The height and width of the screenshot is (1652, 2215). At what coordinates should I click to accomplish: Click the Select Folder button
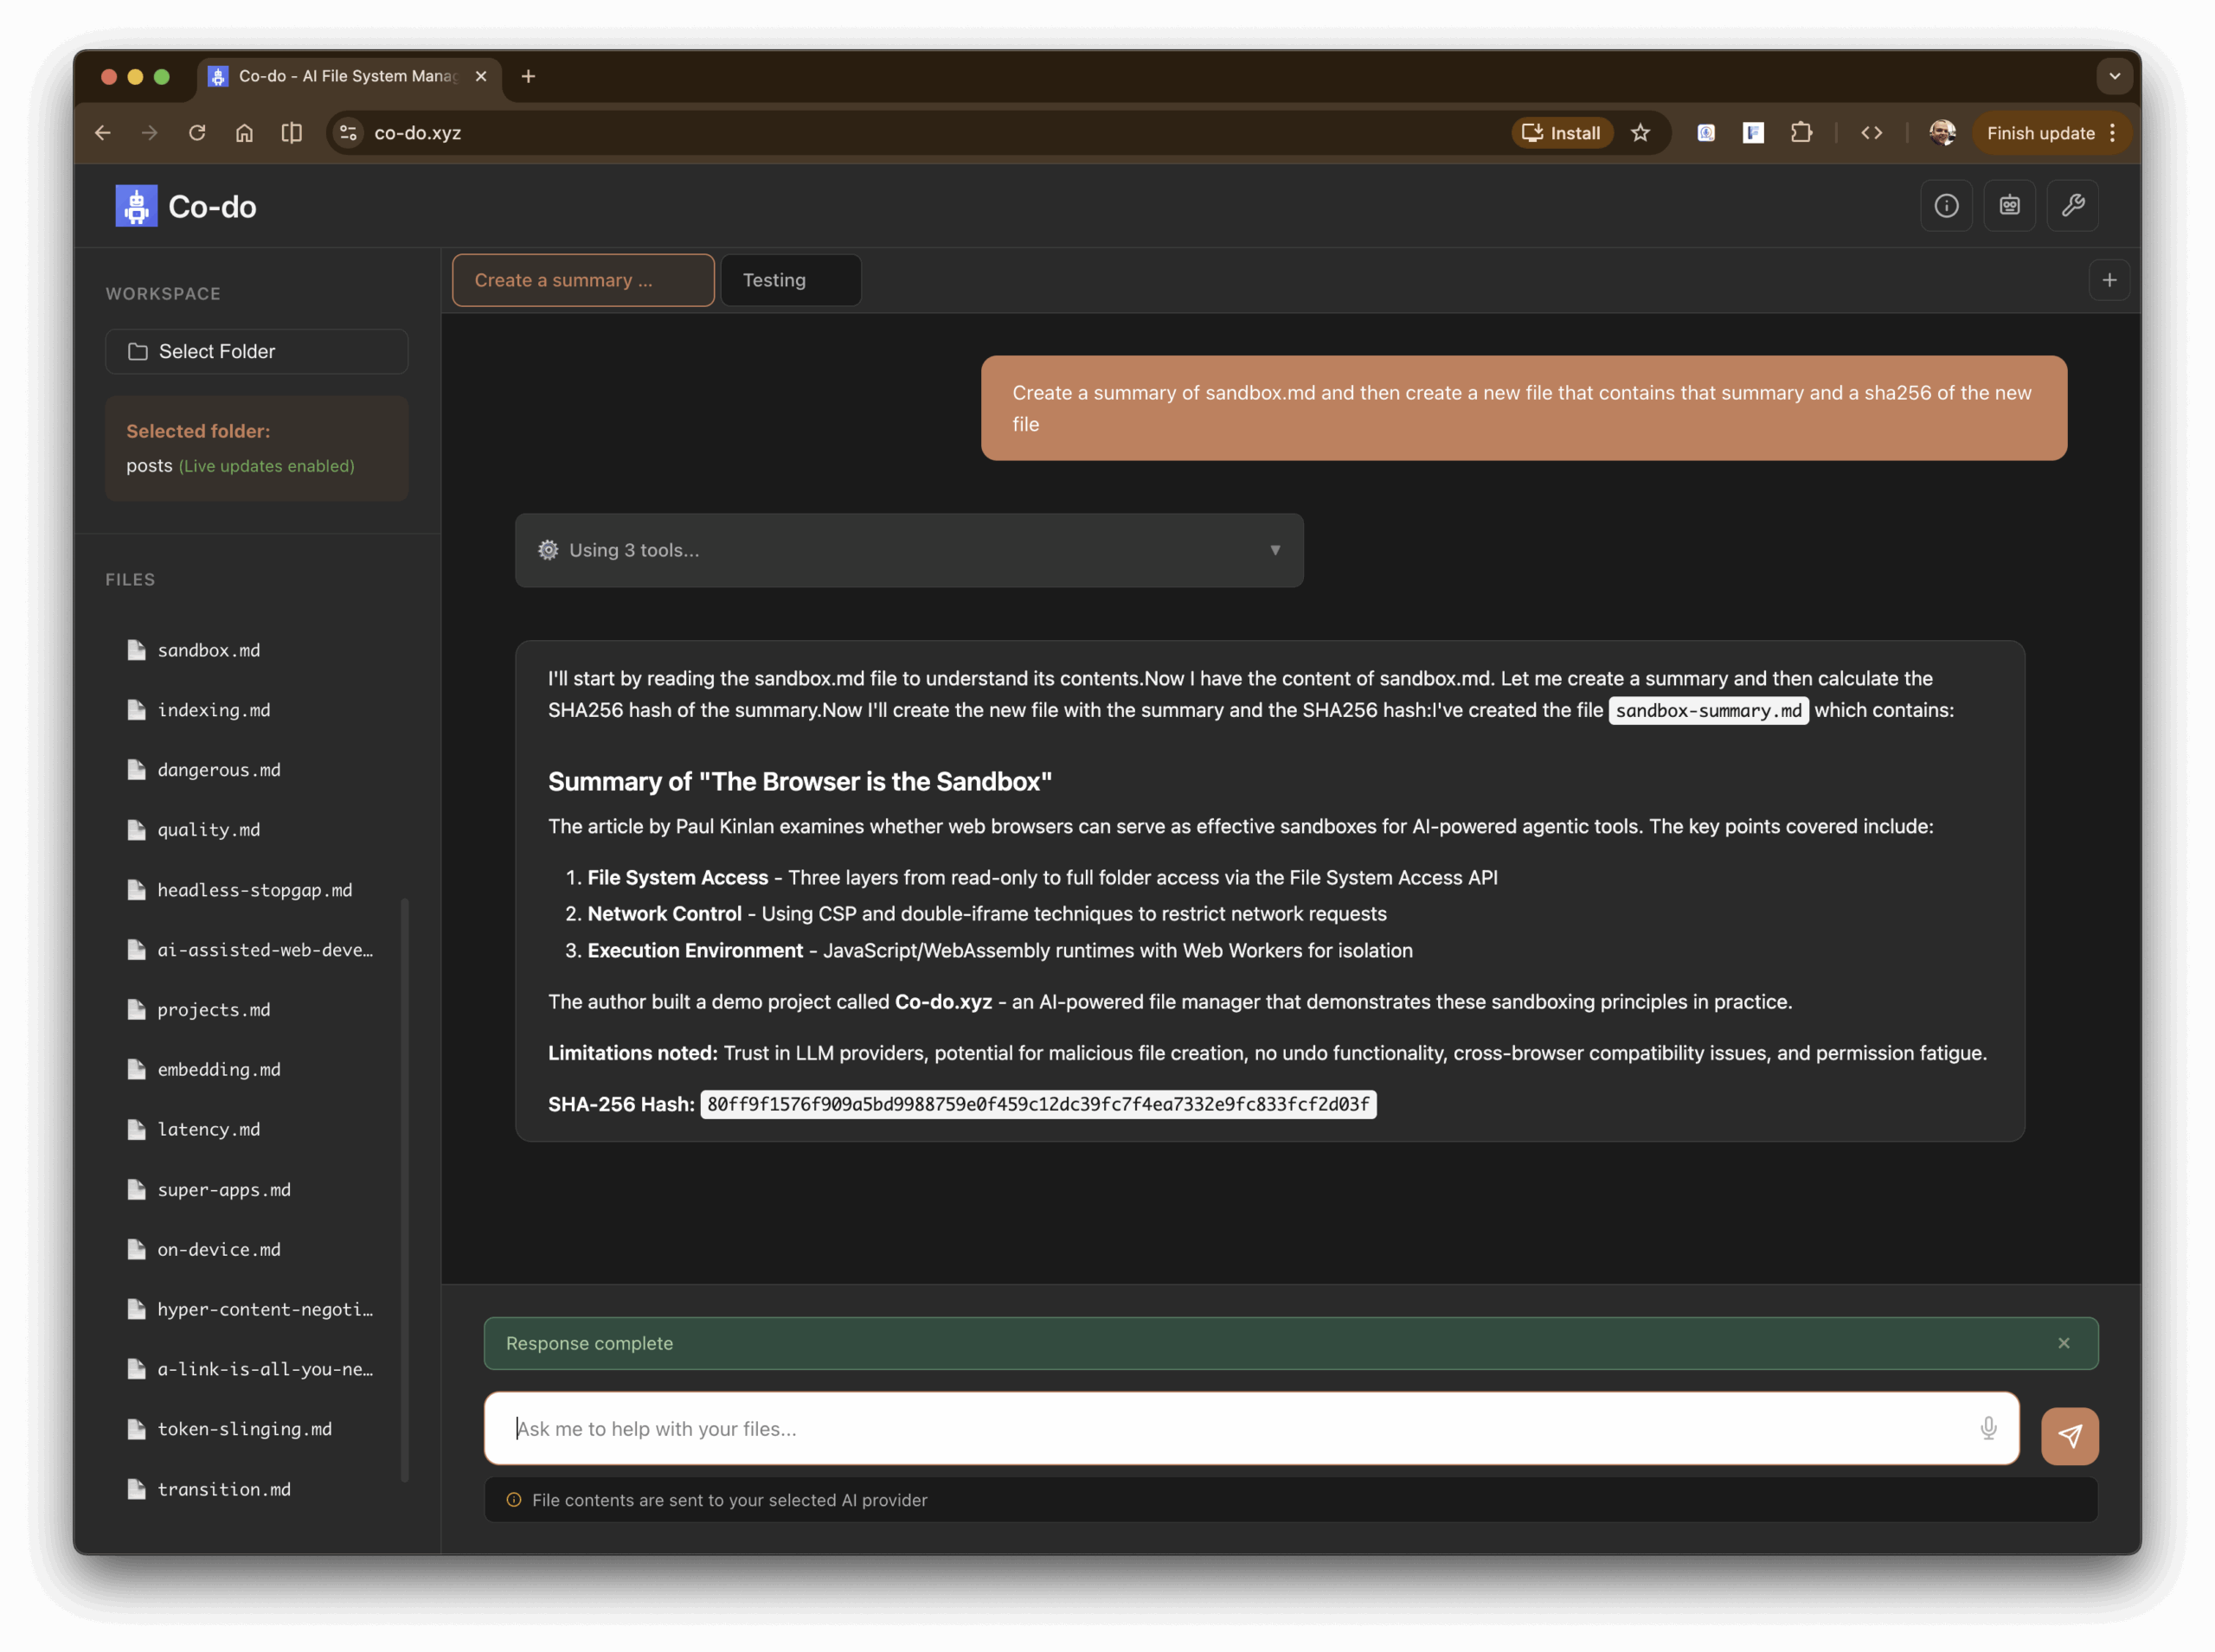coord(256,351)
